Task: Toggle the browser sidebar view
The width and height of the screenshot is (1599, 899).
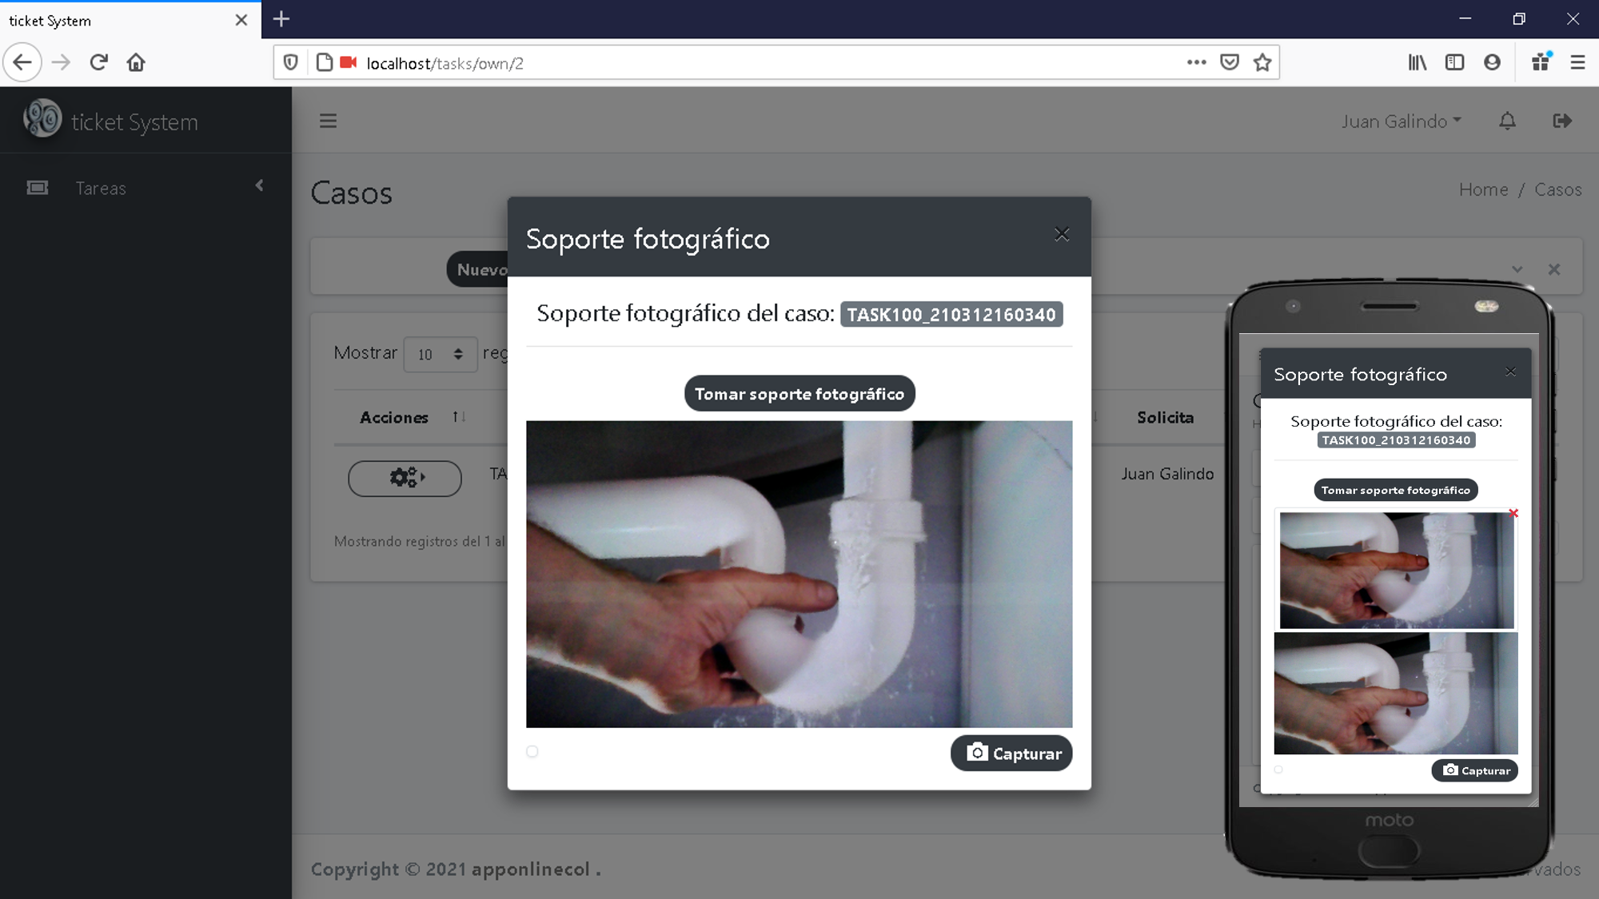Action: coord(1454,62)
